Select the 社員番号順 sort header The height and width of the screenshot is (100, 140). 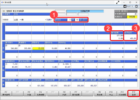85,11
